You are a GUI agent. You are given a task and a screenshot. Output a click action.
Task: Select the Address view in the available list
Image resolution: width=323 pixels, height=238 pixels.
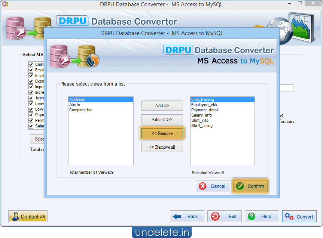coord(101,99)
